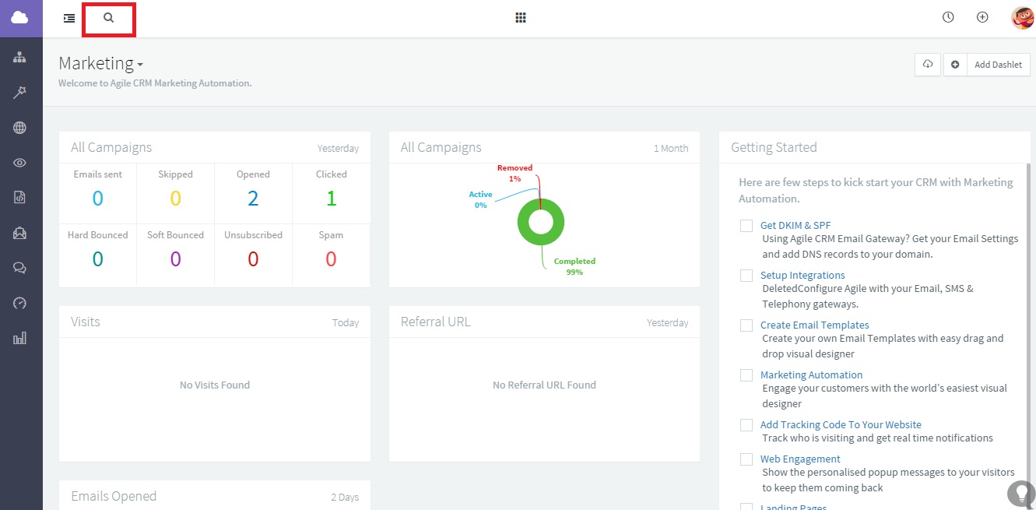Image resolution: width=1036 pixels, height=510 pixels.
Task: Click the Hard Bounced count
Action: point(97,259)
